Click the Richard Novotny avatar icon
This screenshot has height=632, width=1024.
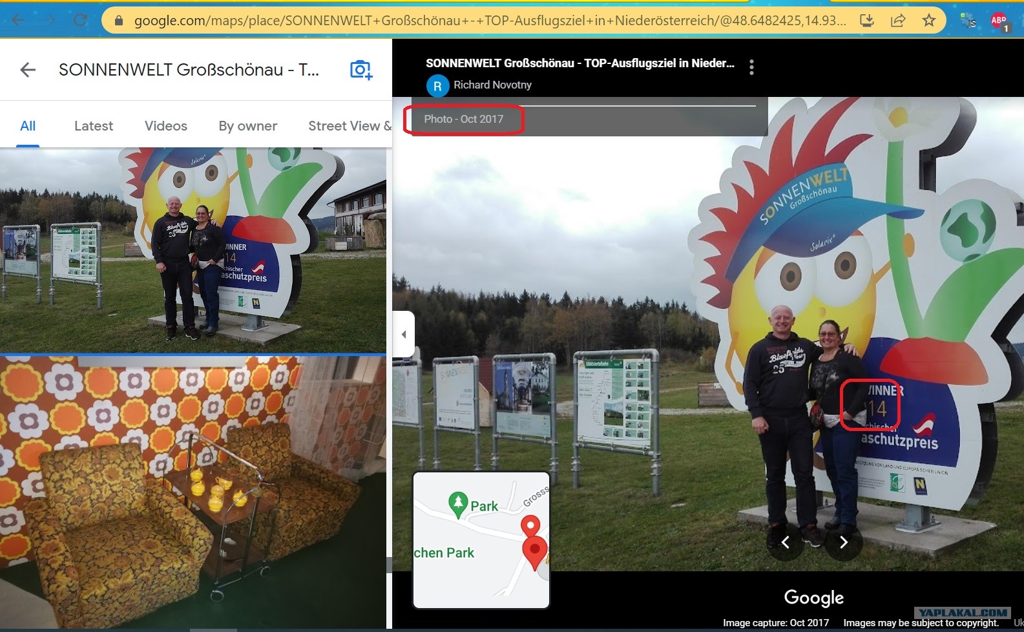tap(437, 85)
